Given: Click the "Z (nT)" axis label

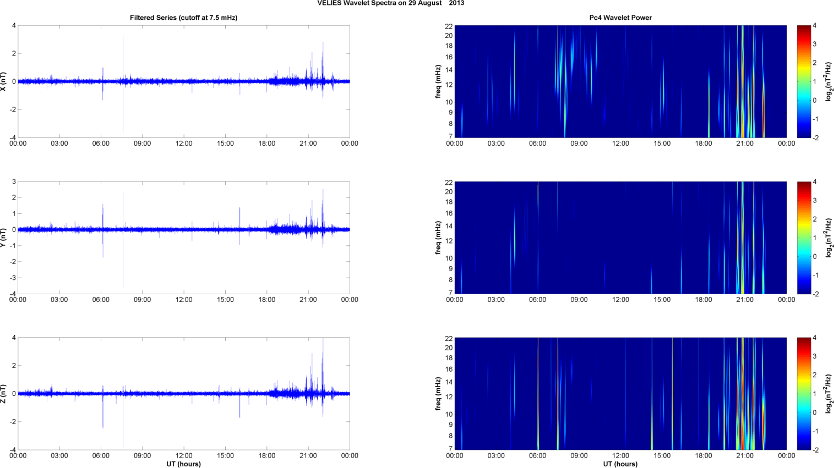Looking at the screenshot, I should (x=4, y=394).
